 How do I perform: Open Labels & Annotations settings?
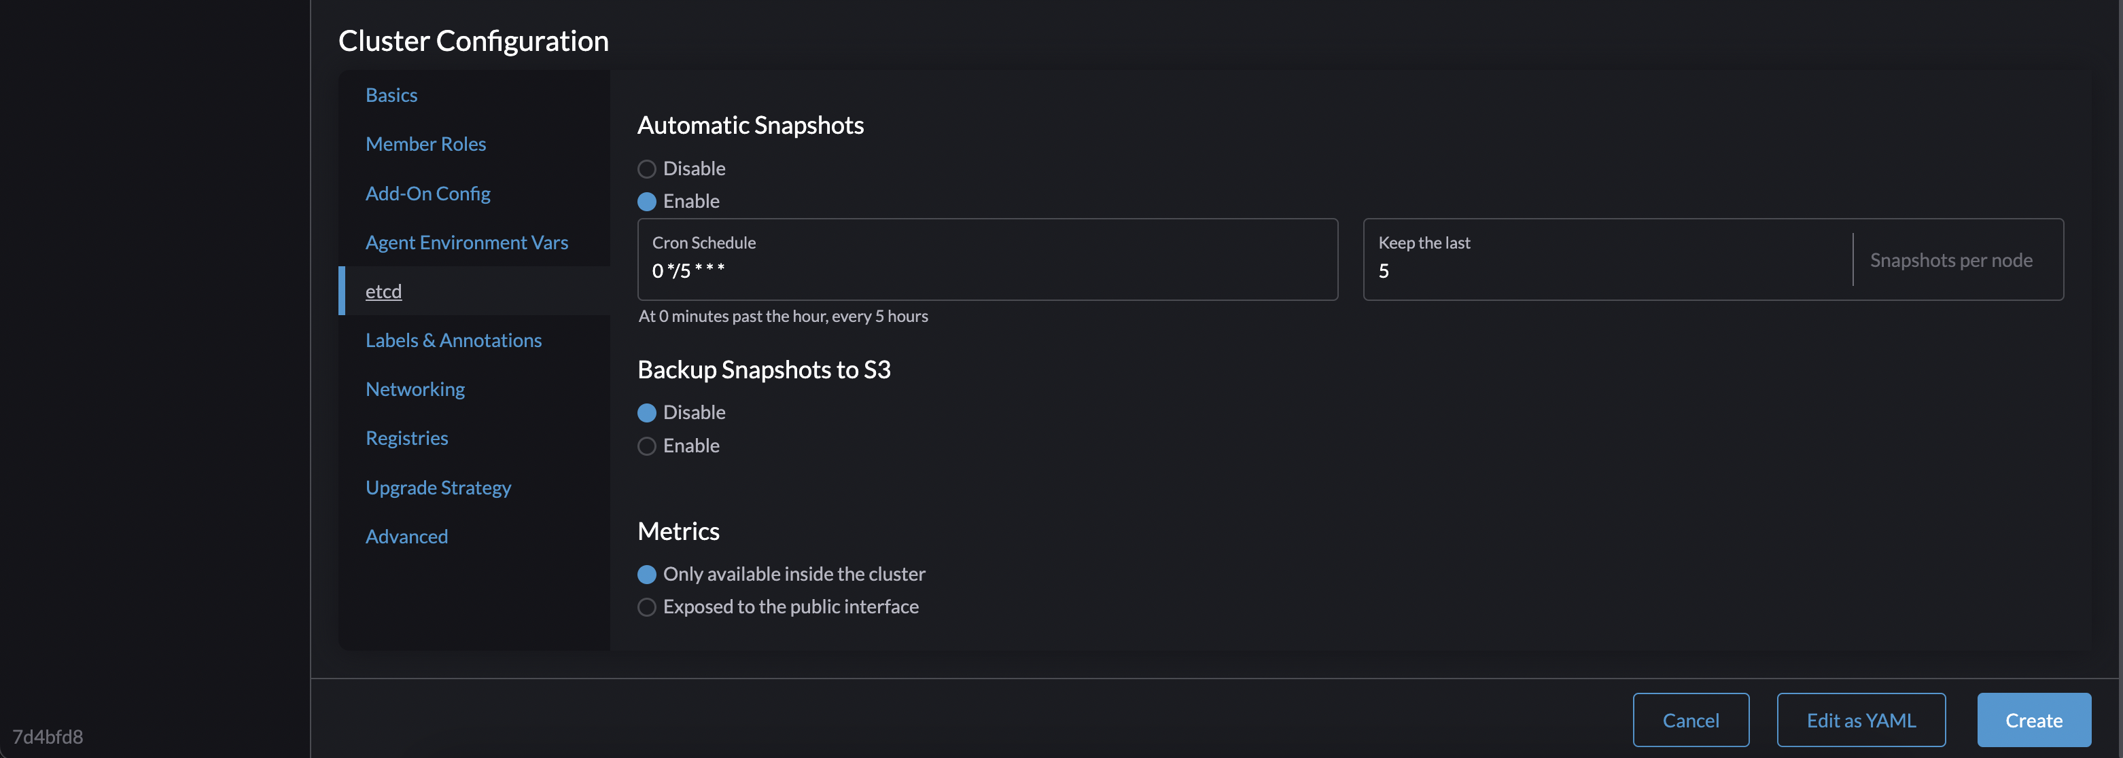(x=453, y=340)
